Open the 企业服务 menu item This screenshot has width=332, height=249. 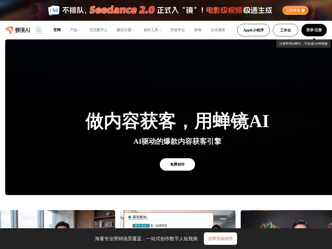pos(218,30)
